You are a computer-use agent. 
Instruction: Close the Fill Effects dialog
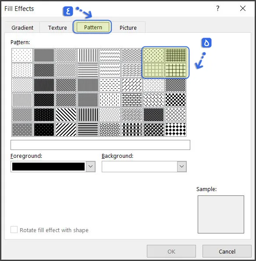click(243, 8)
